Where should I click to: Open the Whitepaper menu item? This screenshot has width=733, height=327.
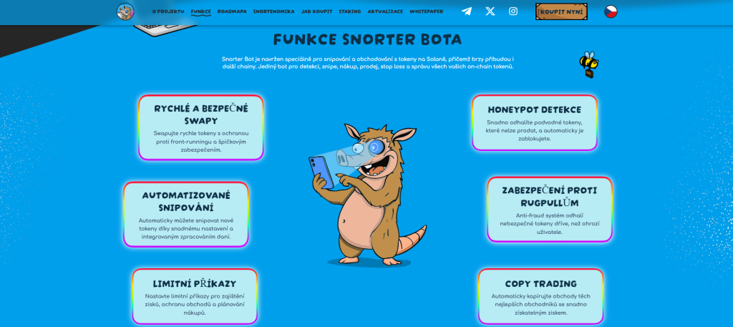(x=427, y=11)
